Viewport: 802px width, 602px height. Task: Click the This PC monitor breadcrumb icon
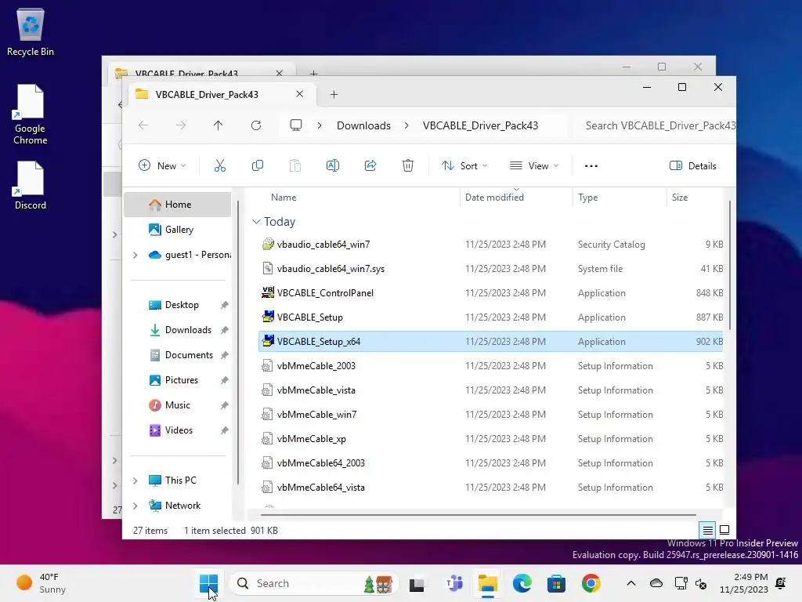296,125
